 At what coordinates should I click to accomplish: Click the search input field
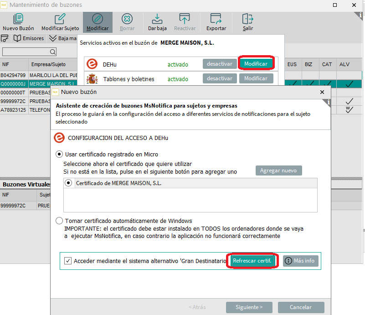pos(26,52)
